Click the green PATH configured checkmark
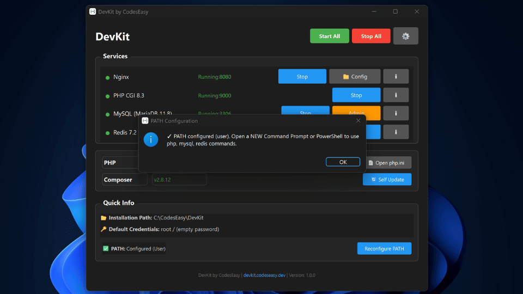Image resolution: width=523 pixels, height=294 pixels. point(106,248)
